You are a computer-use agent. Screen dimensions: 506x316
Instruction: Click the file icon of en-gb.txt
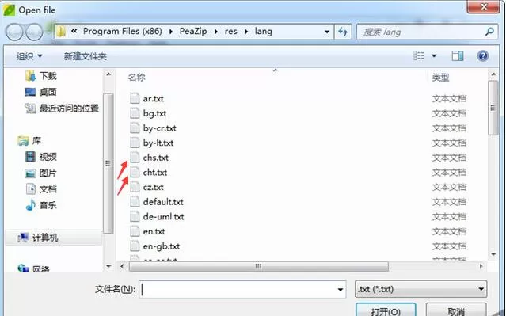pos(135,246)
